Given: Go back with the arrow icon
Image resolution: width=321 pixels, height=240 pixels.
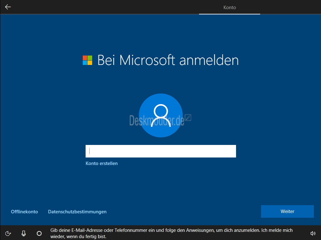Looking at the screenshot, I should (8, 7).
